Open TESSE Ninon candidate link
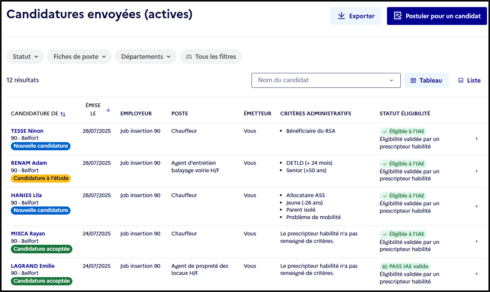The width and height of the screenshot is (490, 292). [27, 131]
